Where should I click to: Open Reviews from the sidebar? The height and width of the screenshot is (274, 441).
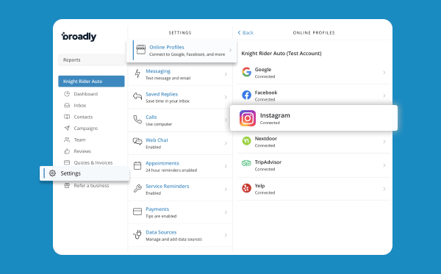point(82,151)
